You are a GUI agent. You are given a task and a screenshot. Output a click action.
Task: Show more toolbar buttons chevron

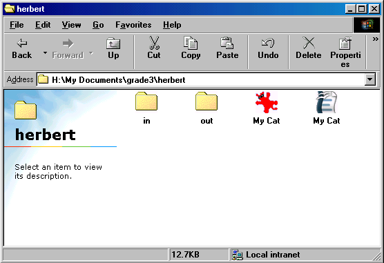pyautogui.click(x=375, y=39)
